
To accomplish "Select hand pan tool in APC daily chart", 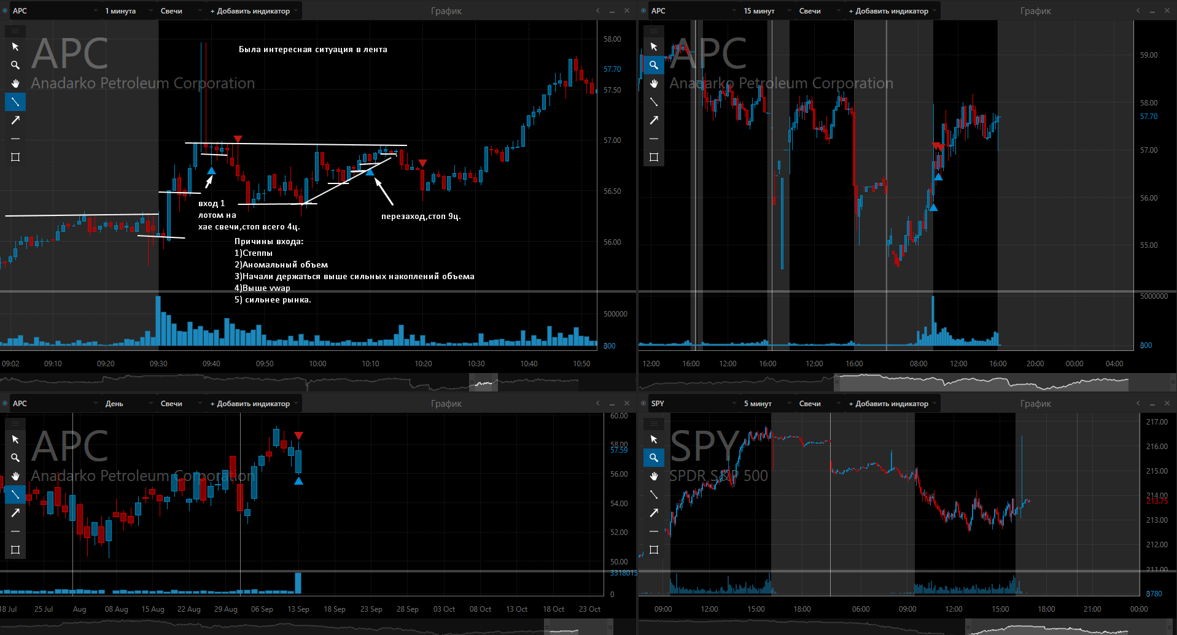I will [x=15, y=476].
